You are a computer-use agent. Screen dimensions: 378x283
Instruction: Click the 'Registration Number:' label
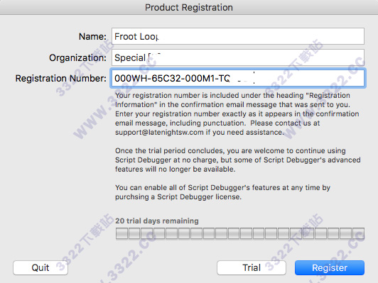(x=61, y=78)
